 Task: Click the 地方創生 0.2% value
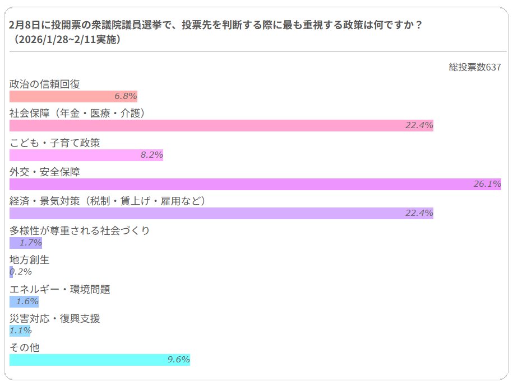pyautogui.click(x=21, y=272)
